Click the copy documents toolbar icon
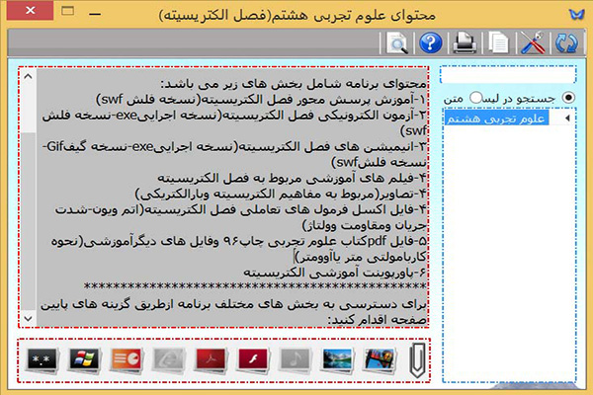Viewport: 593px width, 395px height. click(502, 43)
